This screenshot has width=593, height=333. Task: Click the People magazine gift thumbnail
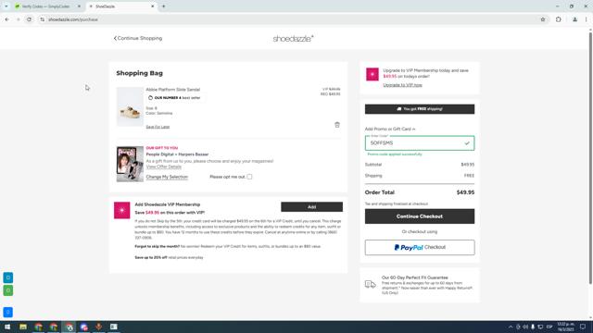click(x=130, y=164)
